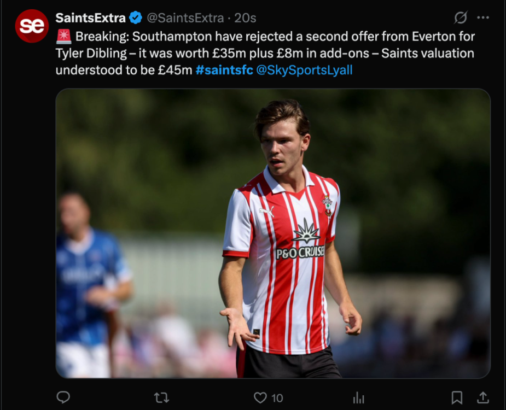The width and height of the screenshot is (506, 410).
Task: Open the SaintsExtra profile avatar
Action: tap(32, 26)
